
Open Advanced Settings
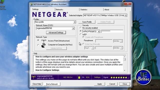tap(56, 32)
